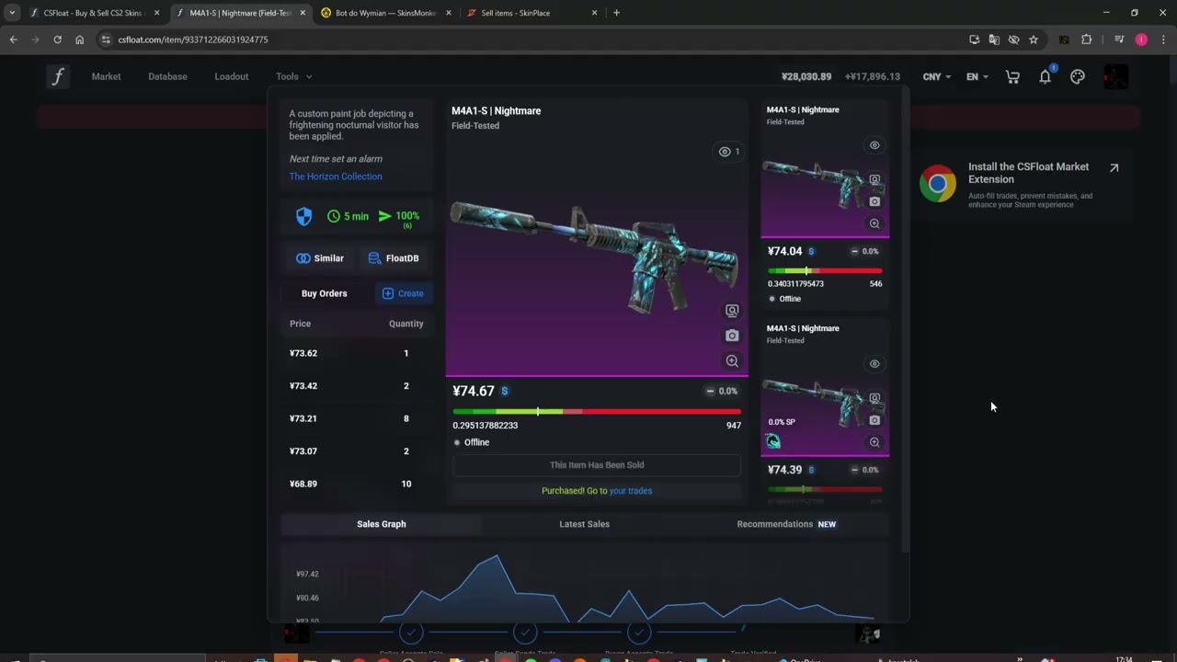Screen dimensions: 1177x662
Task: Switch to the Latest Sales tab
Action: coord(584,524)
